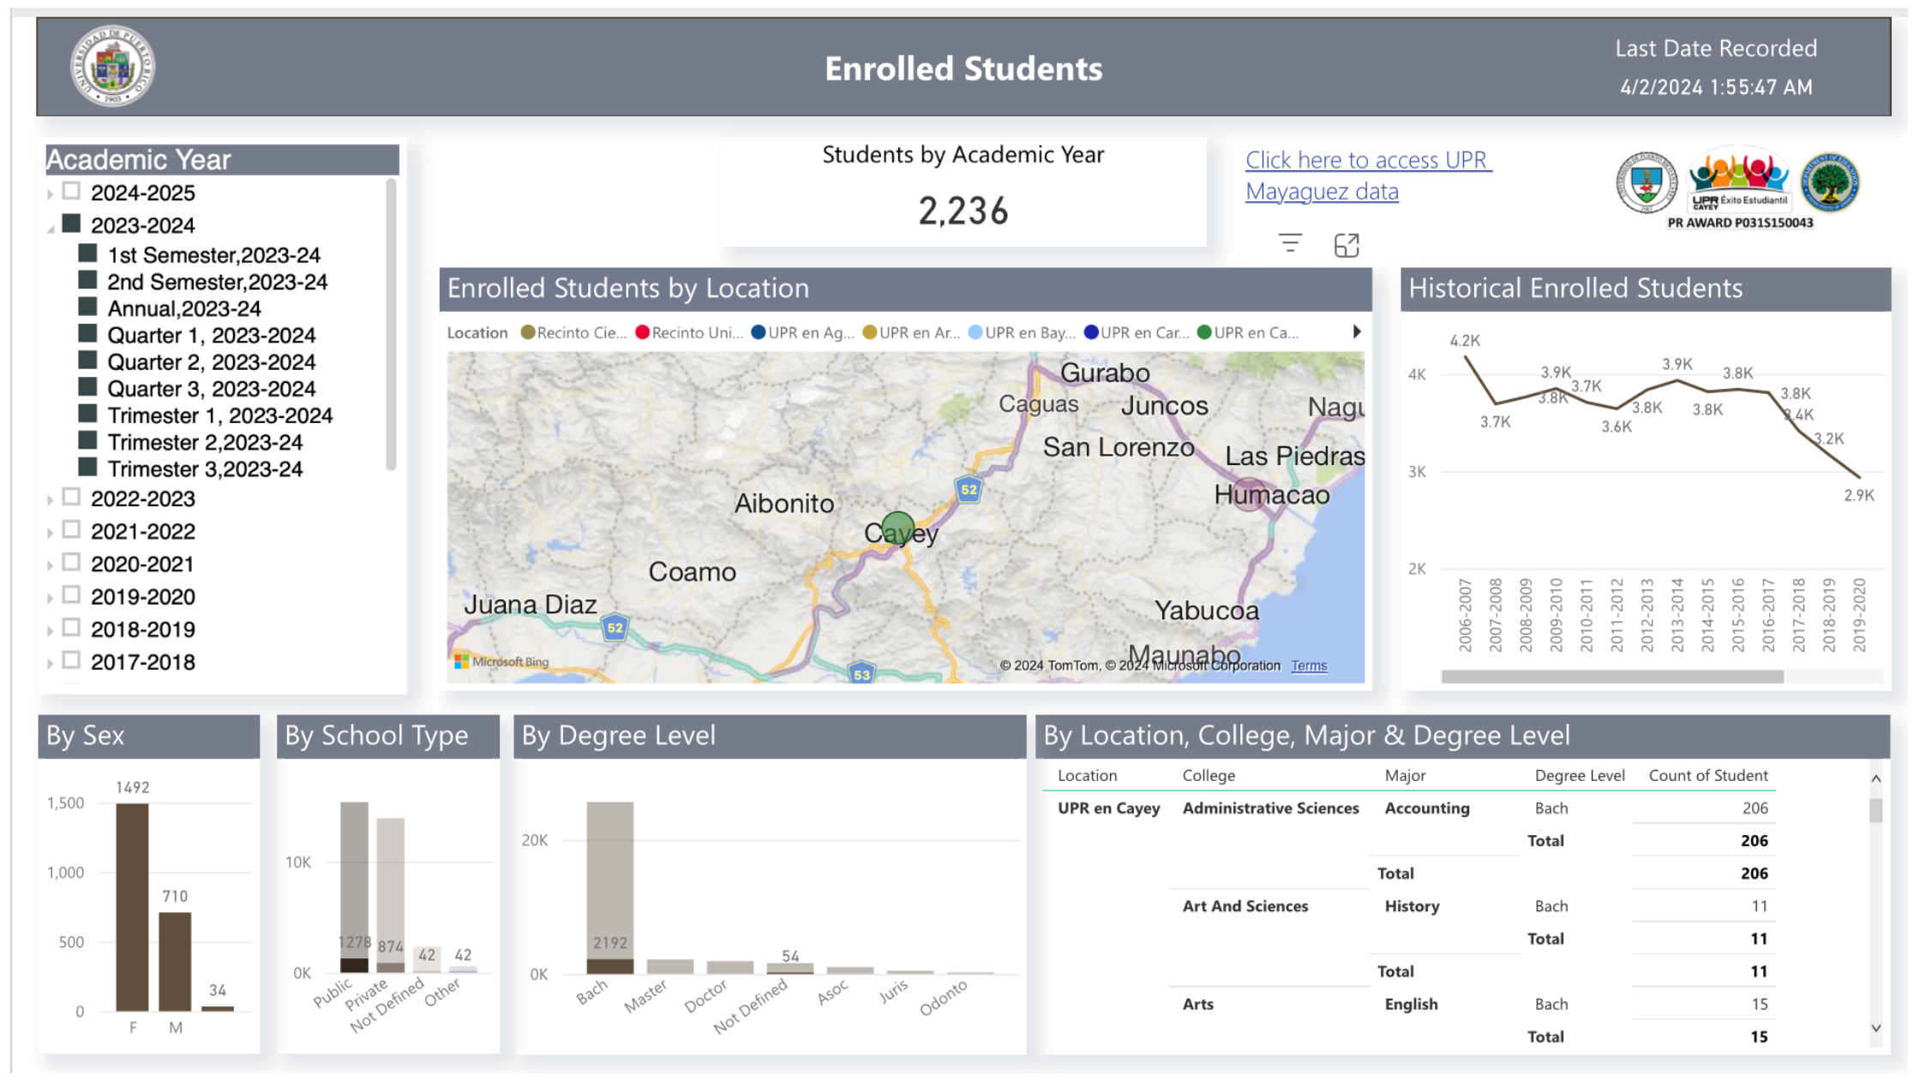Click the Historical chart horizontal scrollbar
Screen dimensions: 1914x1086
pyautogui.click(x=1611, y=677)
